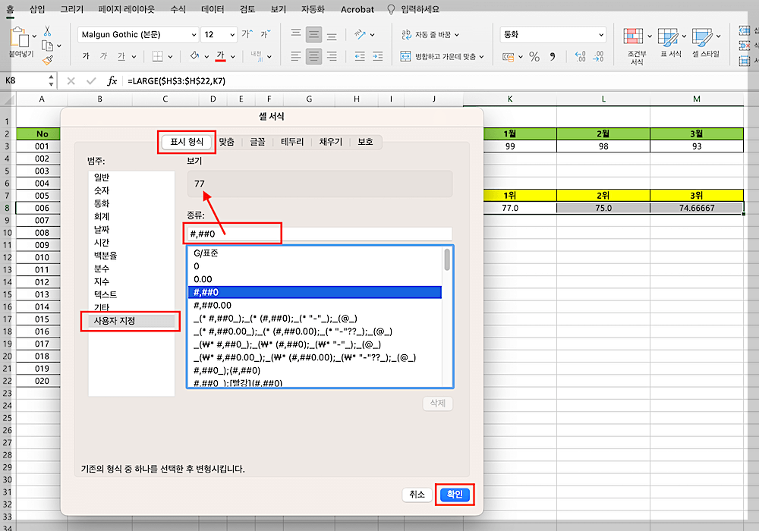The height and width of the screenshot is (531, 759).
Task: Click the decrease font size icon
Action: 265,34
